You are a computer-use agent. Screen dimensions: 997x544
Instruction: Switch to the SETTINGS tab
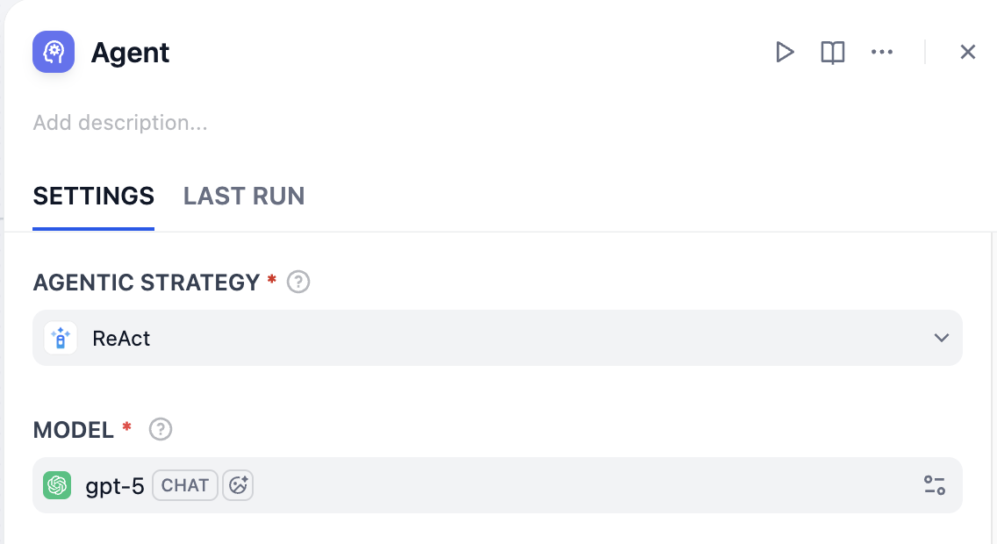(93, 196)
